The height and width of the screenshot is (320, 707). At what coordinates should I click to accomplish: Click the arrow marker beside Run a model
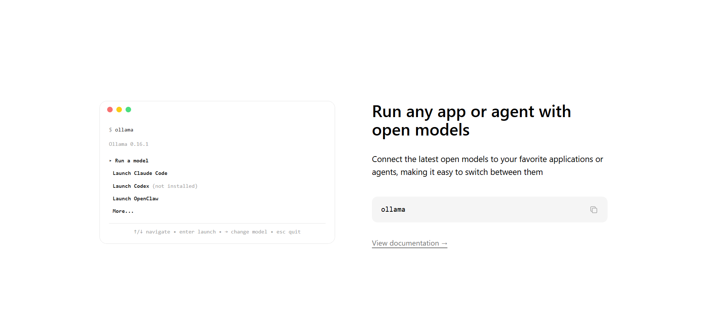click(x=110, y=161)
